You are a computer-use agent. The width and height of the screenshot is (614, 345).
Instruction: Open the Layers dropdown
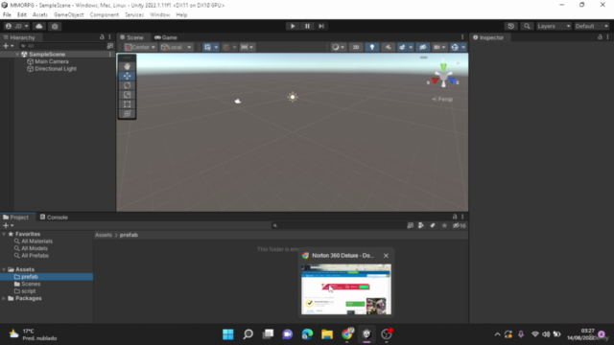pos(554,26)
